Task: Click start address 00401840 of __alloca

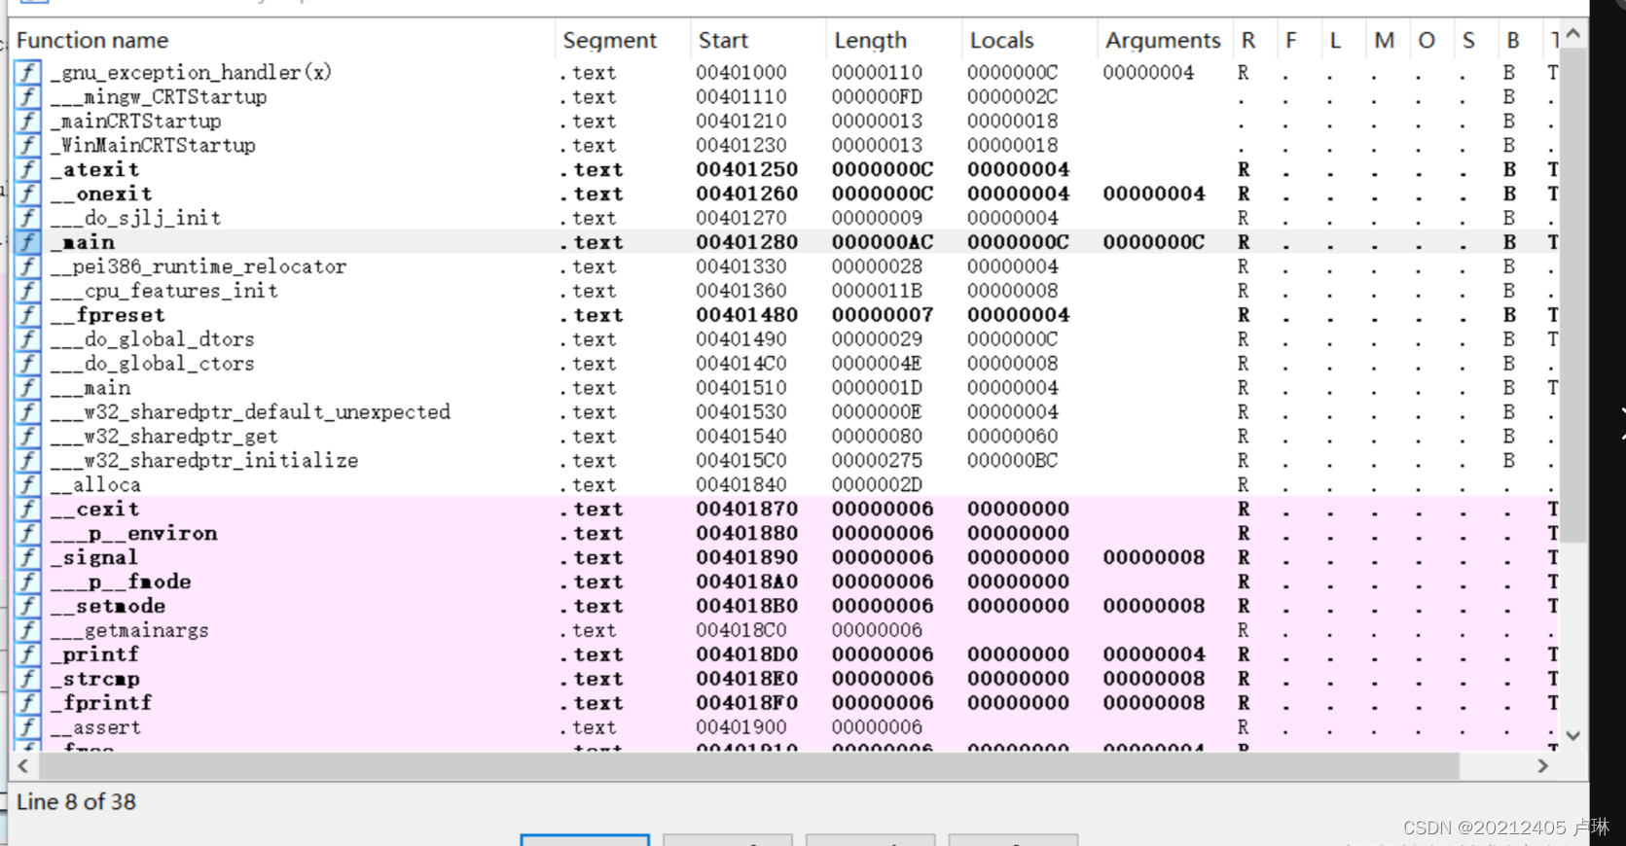Action: (741, 485)
